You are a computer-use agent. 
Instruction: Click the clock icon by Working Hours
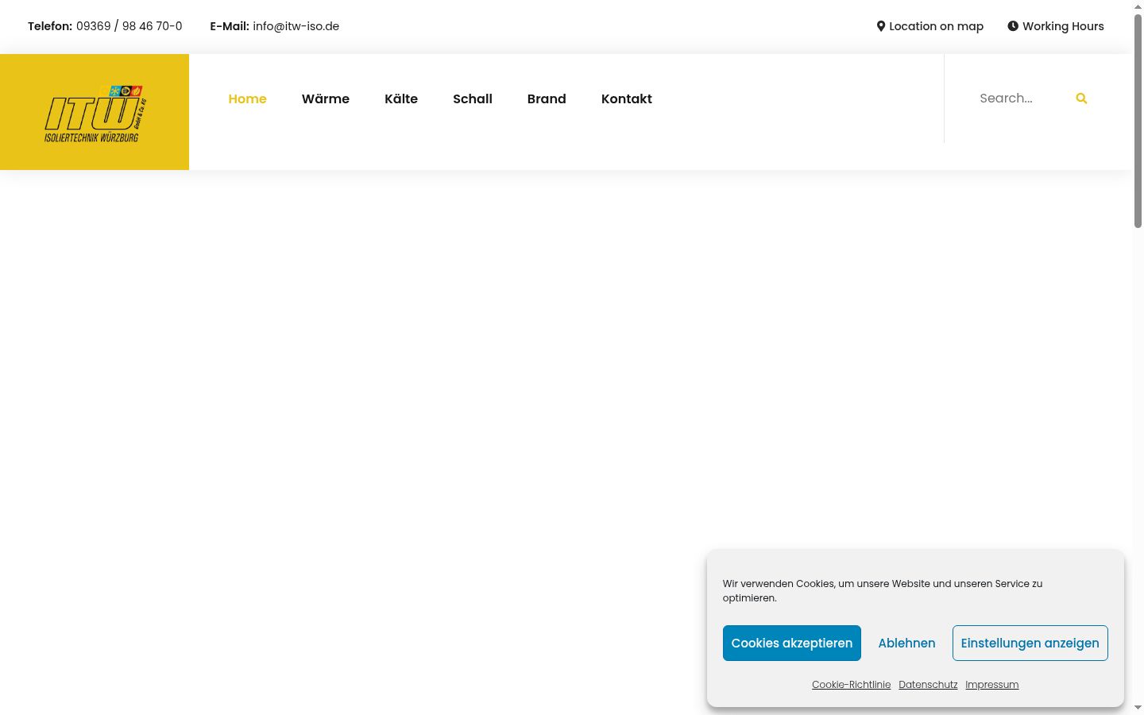(x=1013, y=26)
